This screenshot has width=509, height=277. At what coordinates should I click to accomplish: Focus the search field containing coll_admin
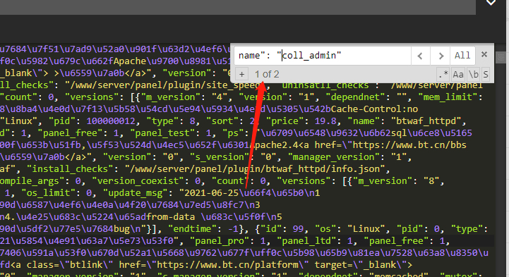(x=323, y=56)
